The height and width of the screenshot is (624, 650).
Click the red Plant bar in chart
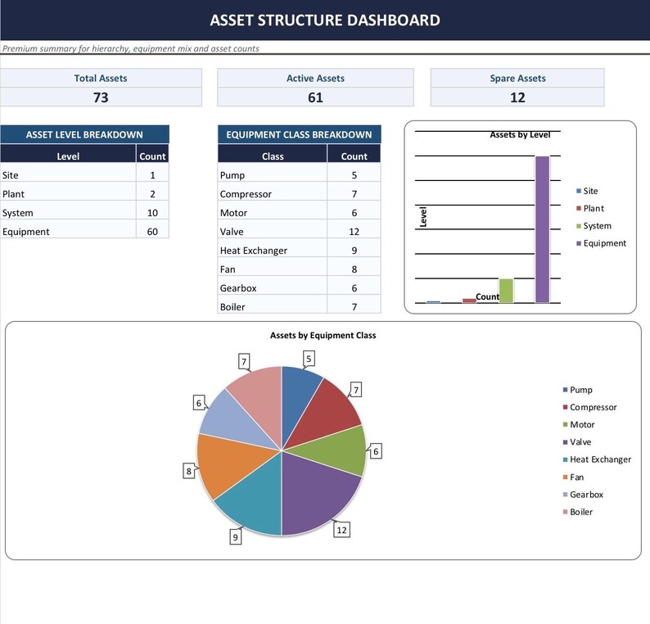(469, 301)
